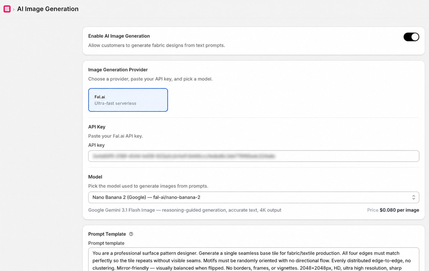Select the Fal.ai provider card
Screen dimensions: 429x271
pos(128,100)
